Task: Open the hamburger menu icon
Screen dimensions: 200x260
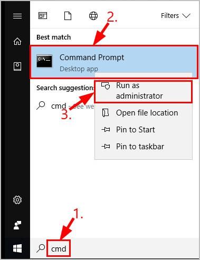Action: pyautogui.click(x=17, y=16)
